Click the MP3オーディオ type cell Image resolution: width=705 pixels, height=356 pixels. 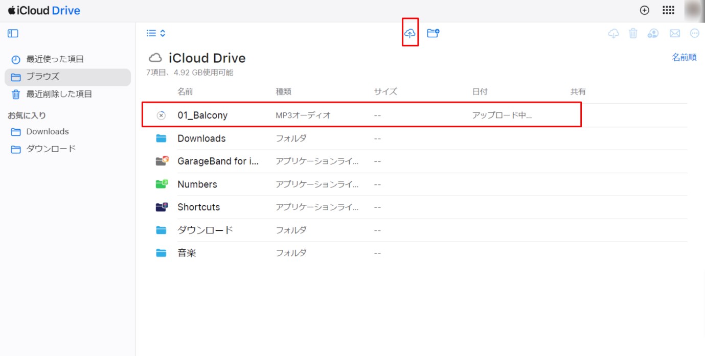303,115
